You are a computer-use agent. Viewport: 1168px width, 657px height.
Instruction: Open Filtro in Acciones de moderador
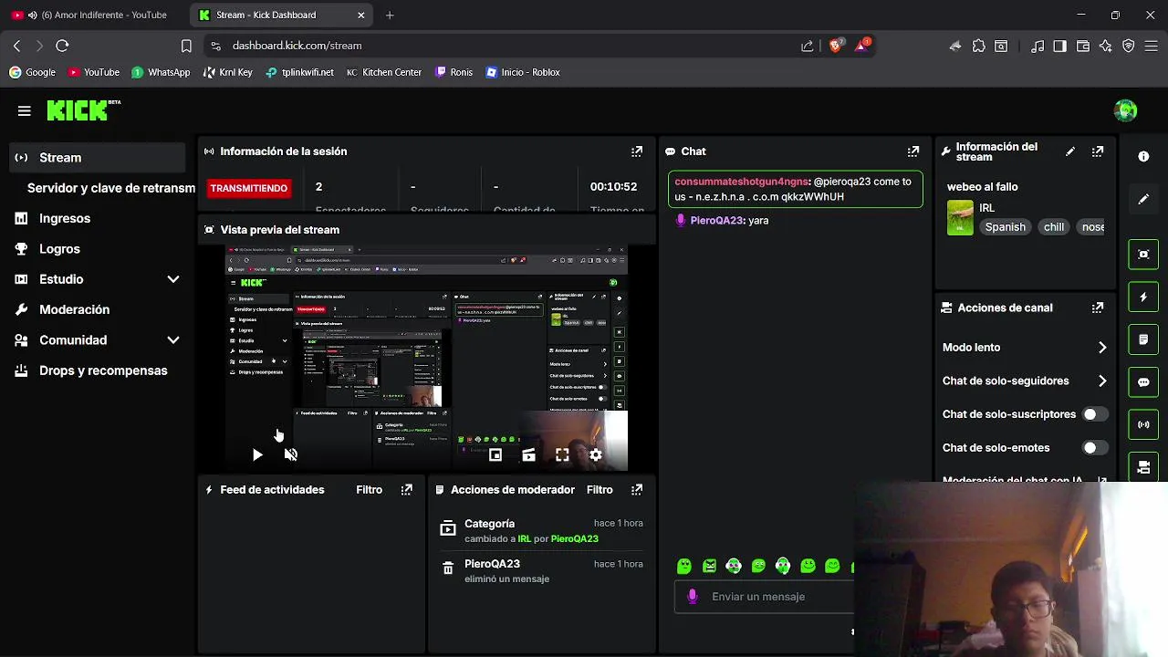coord(600,490)
